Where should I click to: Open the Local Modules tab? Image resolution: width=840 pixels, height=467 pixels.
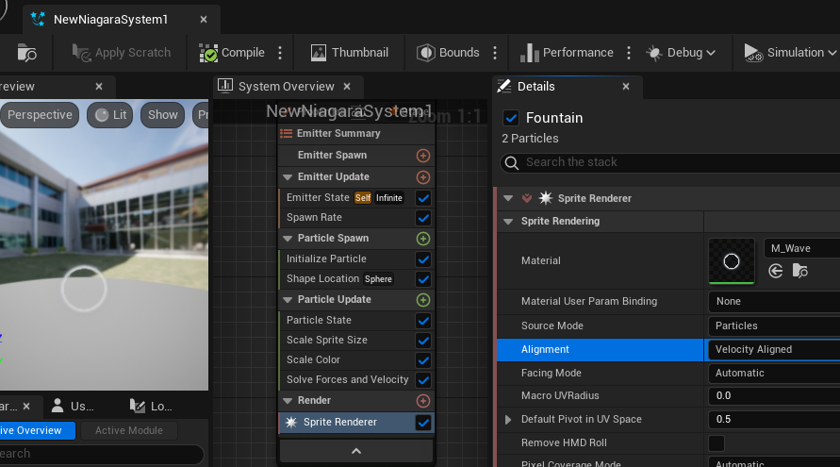[x=151, y=407]
